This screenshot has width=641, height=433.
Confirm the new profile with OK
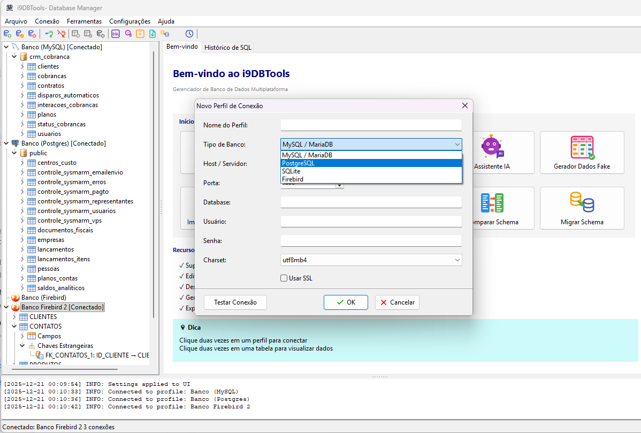click(346, 302)
